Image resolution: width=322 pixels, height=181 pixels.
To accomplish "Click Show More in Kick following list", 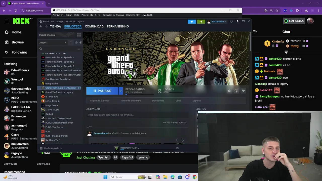I will tap(11, 164).
